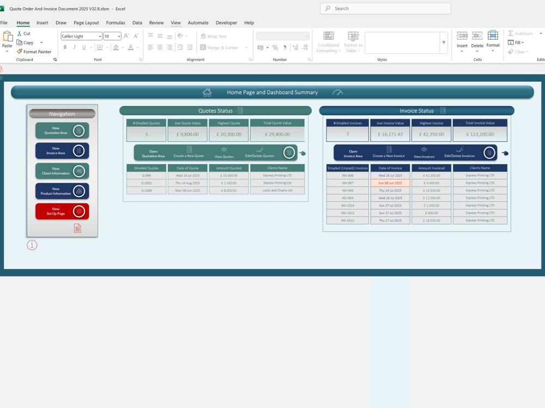Click in the Search box

tap(385, 8)
